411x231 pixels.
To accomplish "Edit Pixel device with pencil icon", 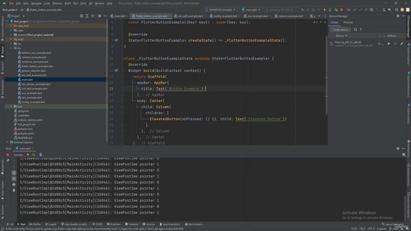I will point(402,44).
